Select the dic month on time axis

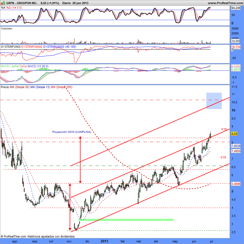tap(87, 242)
